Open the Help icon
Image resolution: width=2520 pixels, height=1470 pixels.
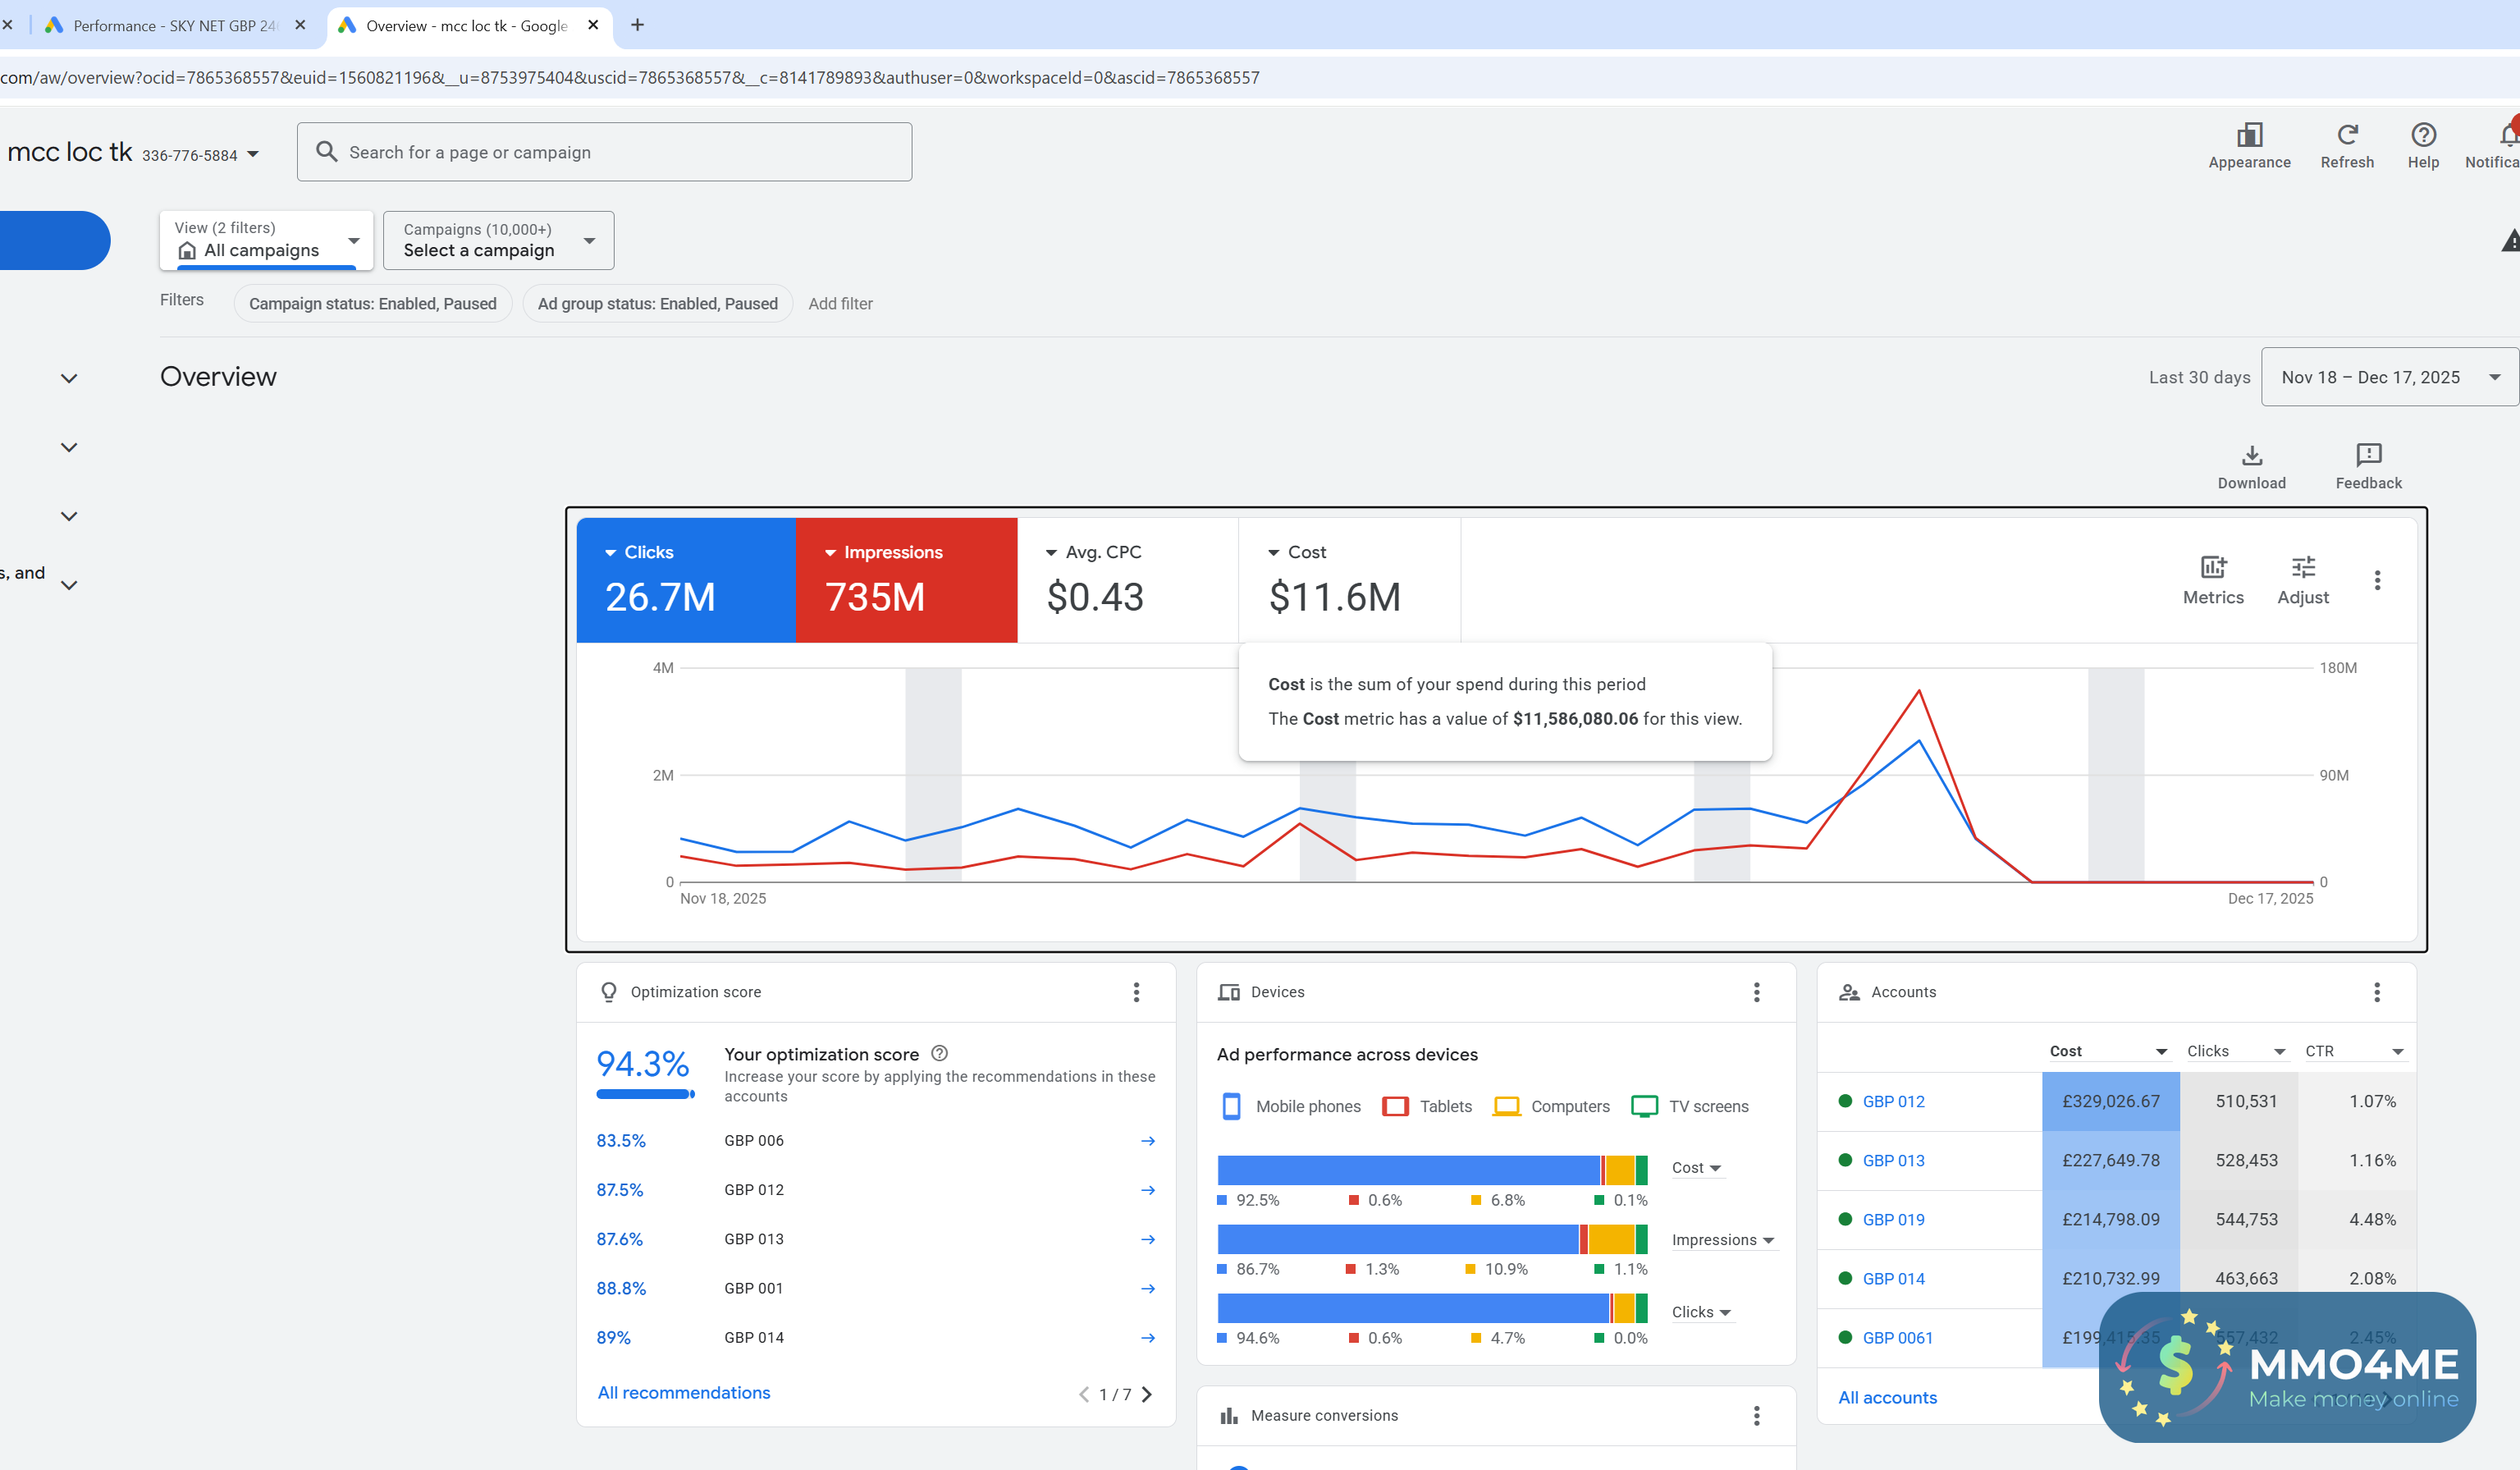(2423, 135)
